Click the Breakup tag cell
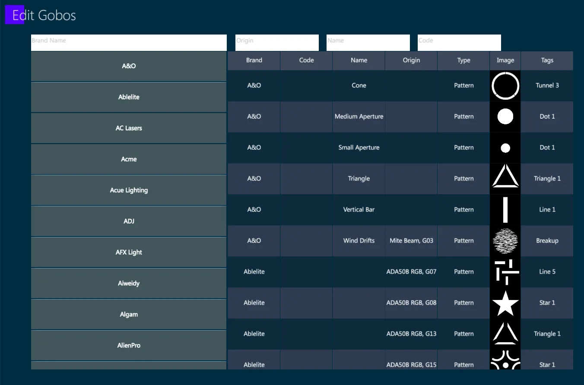584x385 pixels. pyautogui.click(x=547, y=241)
